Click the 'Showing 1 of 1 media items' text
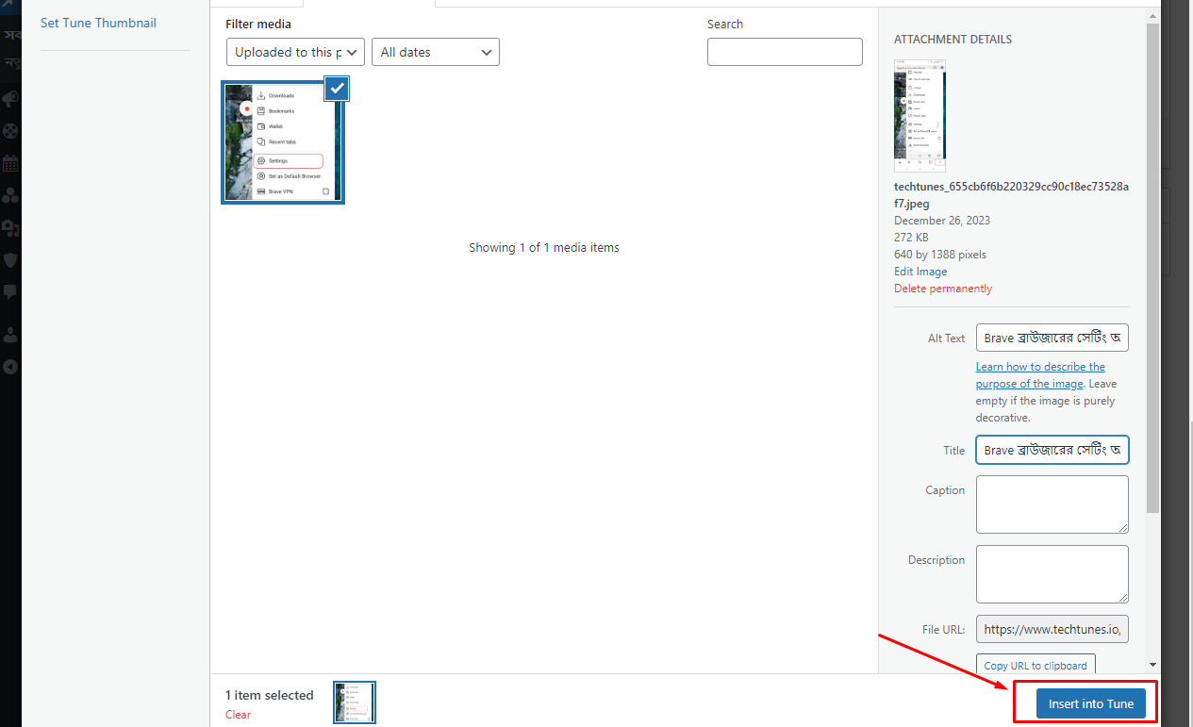This screenshot has height=727, width=1193. tap(544, 248)
